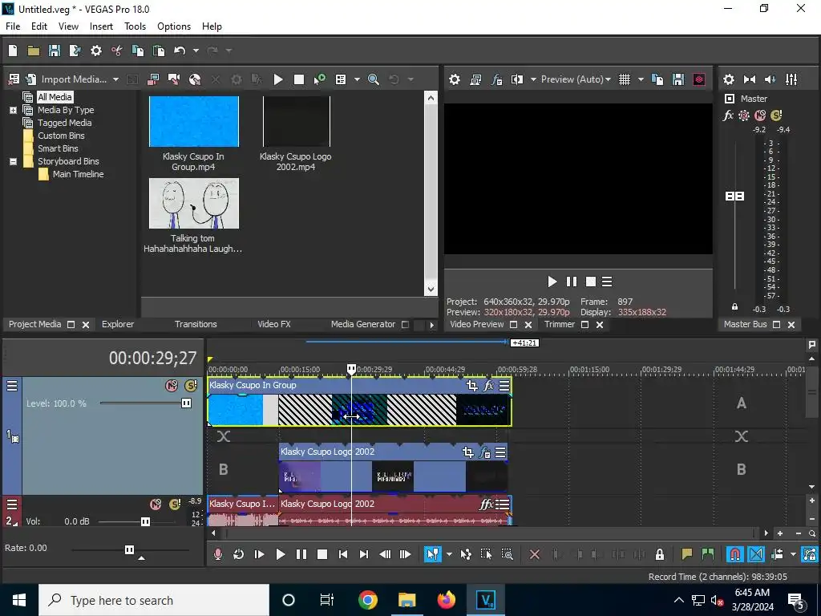Click the Go to Start transport button

(x=343, y=554)
